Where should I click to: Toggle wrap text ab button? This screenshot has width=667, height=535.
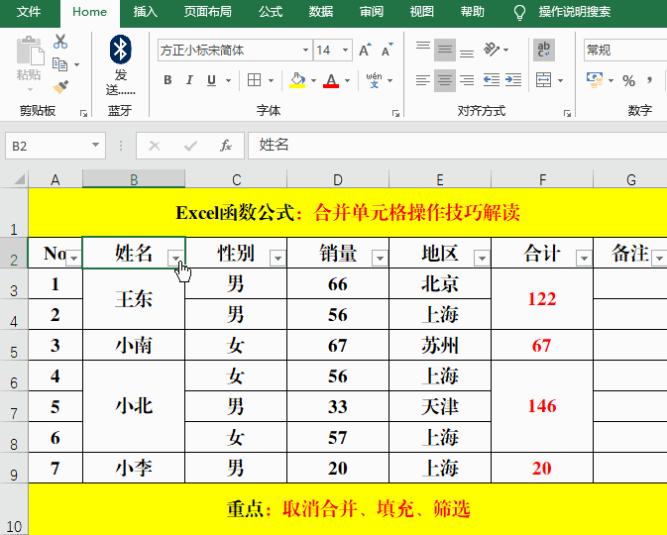544,50
